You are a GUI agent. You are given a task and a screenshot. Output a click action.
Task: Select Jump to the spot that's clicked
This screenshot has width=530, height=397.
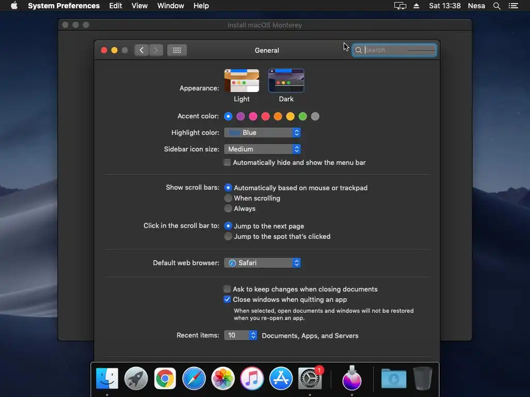tap(228, 236)
